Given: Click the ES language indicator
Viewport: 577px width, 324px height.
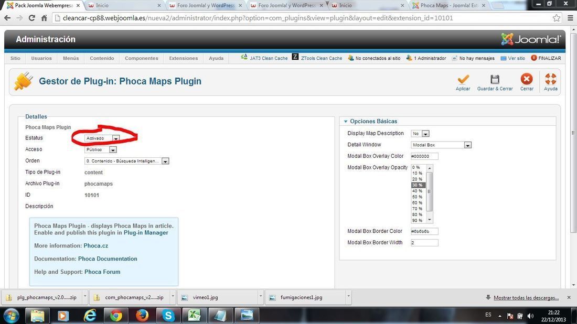Looking at the screenshot, I should [x=488, y=315].
